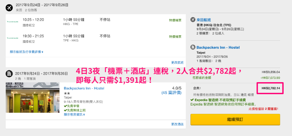
Task: Click 香港 (HKG) 往台北 (TPE) route text
Action: tap(214, 25)
